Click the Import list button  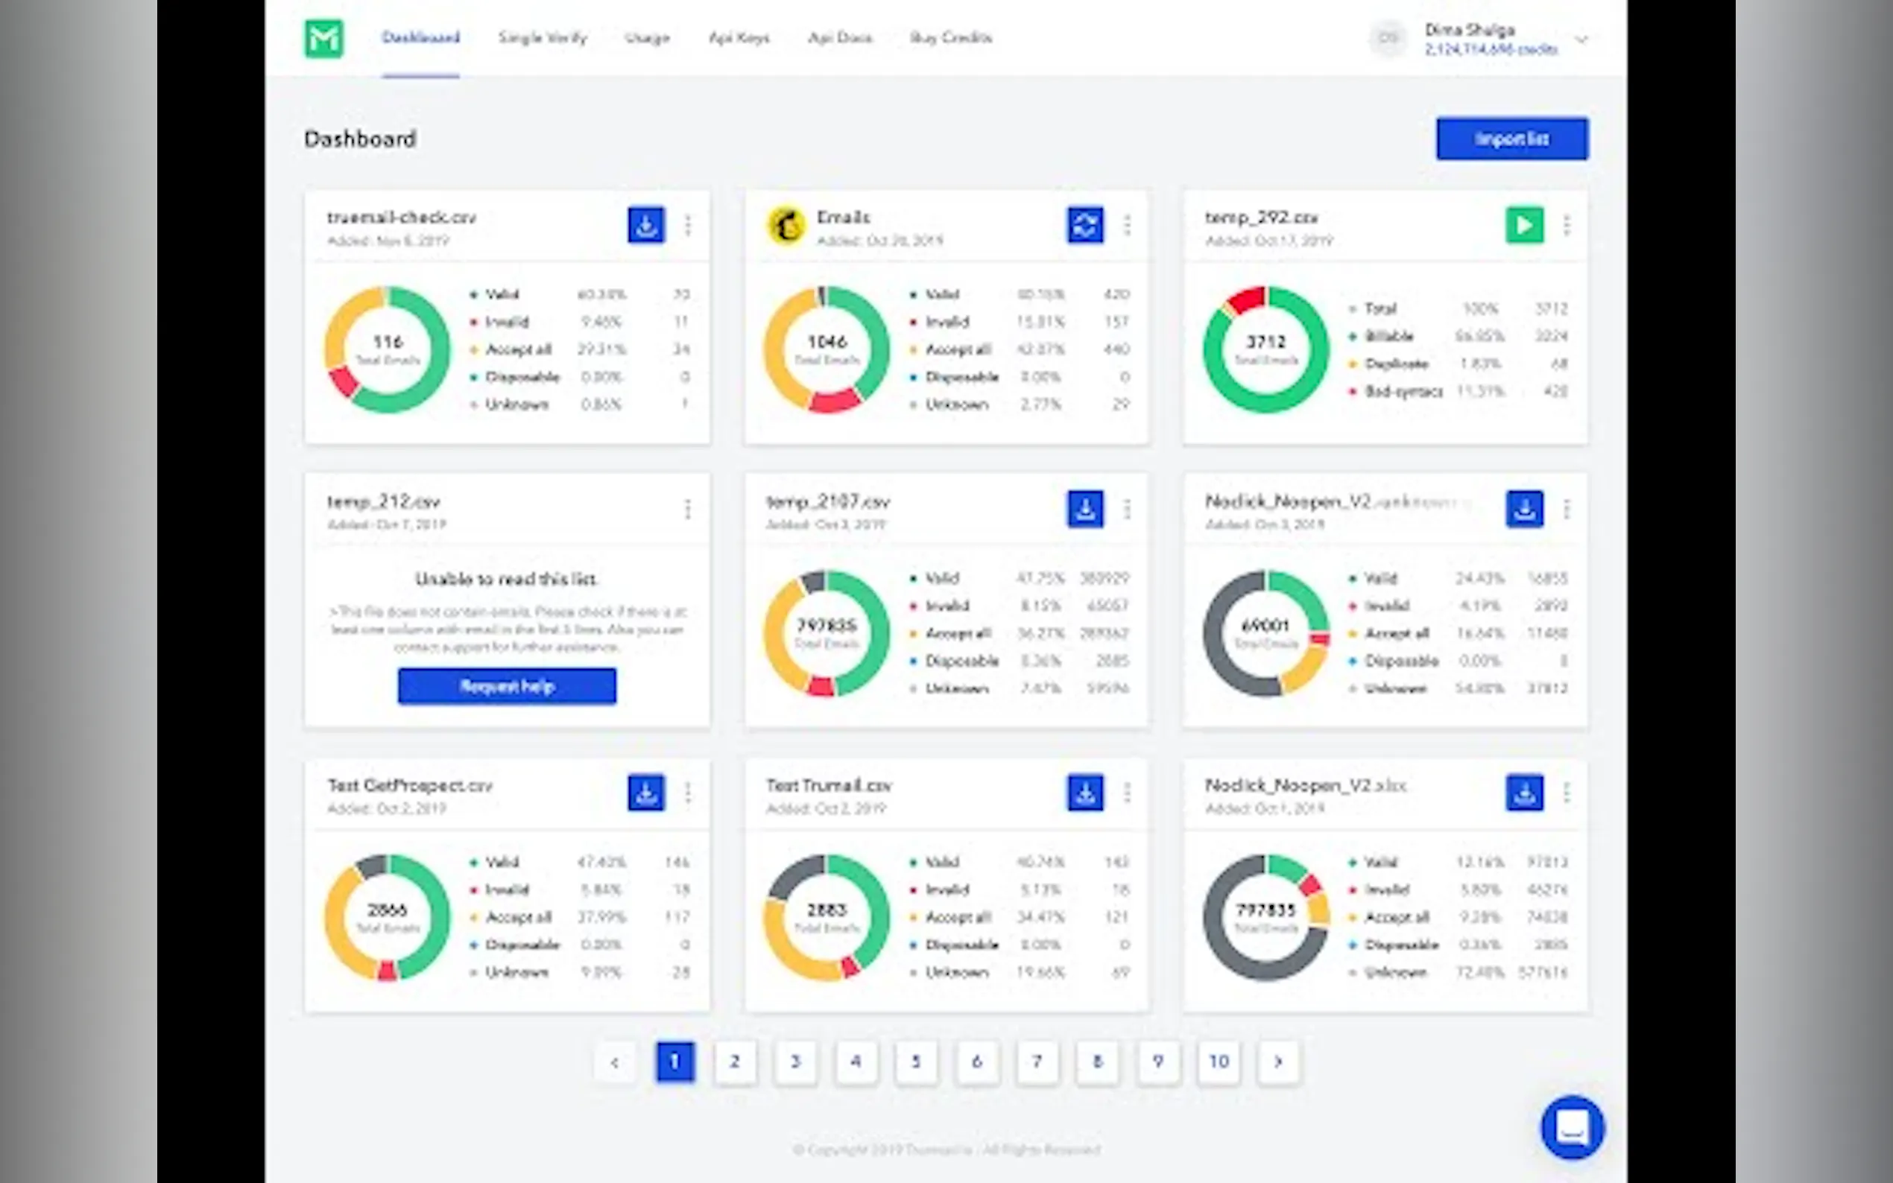(1511, 139)
